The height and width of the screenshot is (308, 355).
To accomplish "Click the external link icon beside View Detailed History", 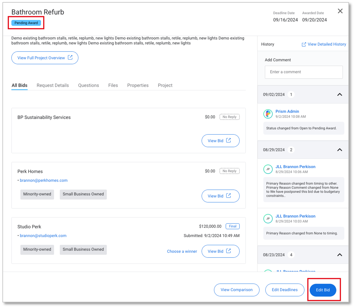I will [x=304, y=44].
